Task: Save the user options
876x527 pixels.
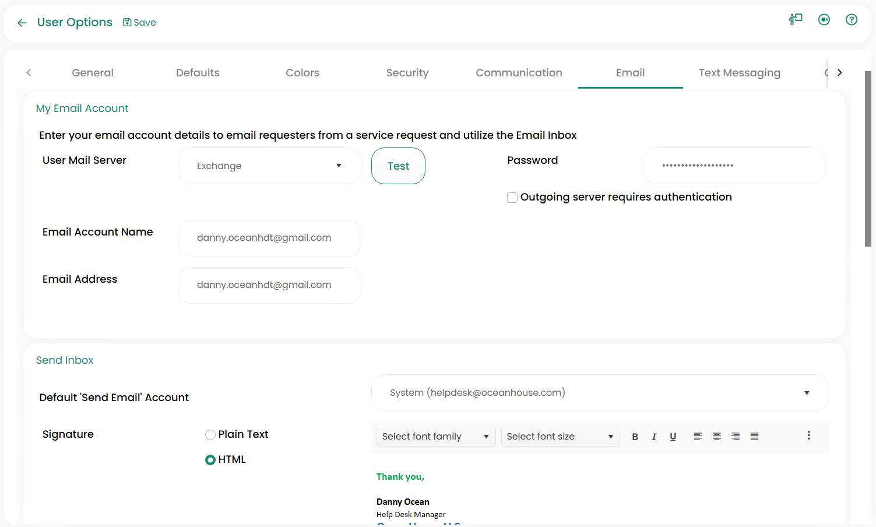Action: coord(139,23)
